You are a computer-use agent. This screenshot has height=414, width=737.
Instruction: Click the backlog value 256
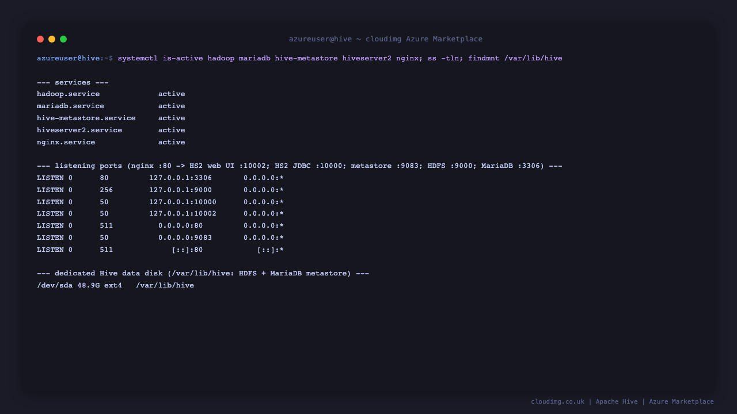point(107,190)
